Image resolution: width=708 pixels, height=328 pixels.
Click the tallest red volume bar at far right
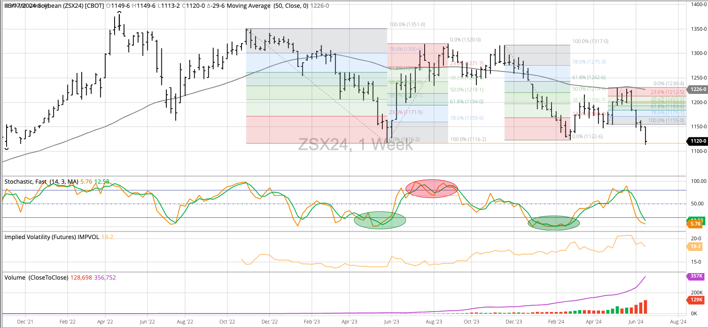(x=645, y=307)
